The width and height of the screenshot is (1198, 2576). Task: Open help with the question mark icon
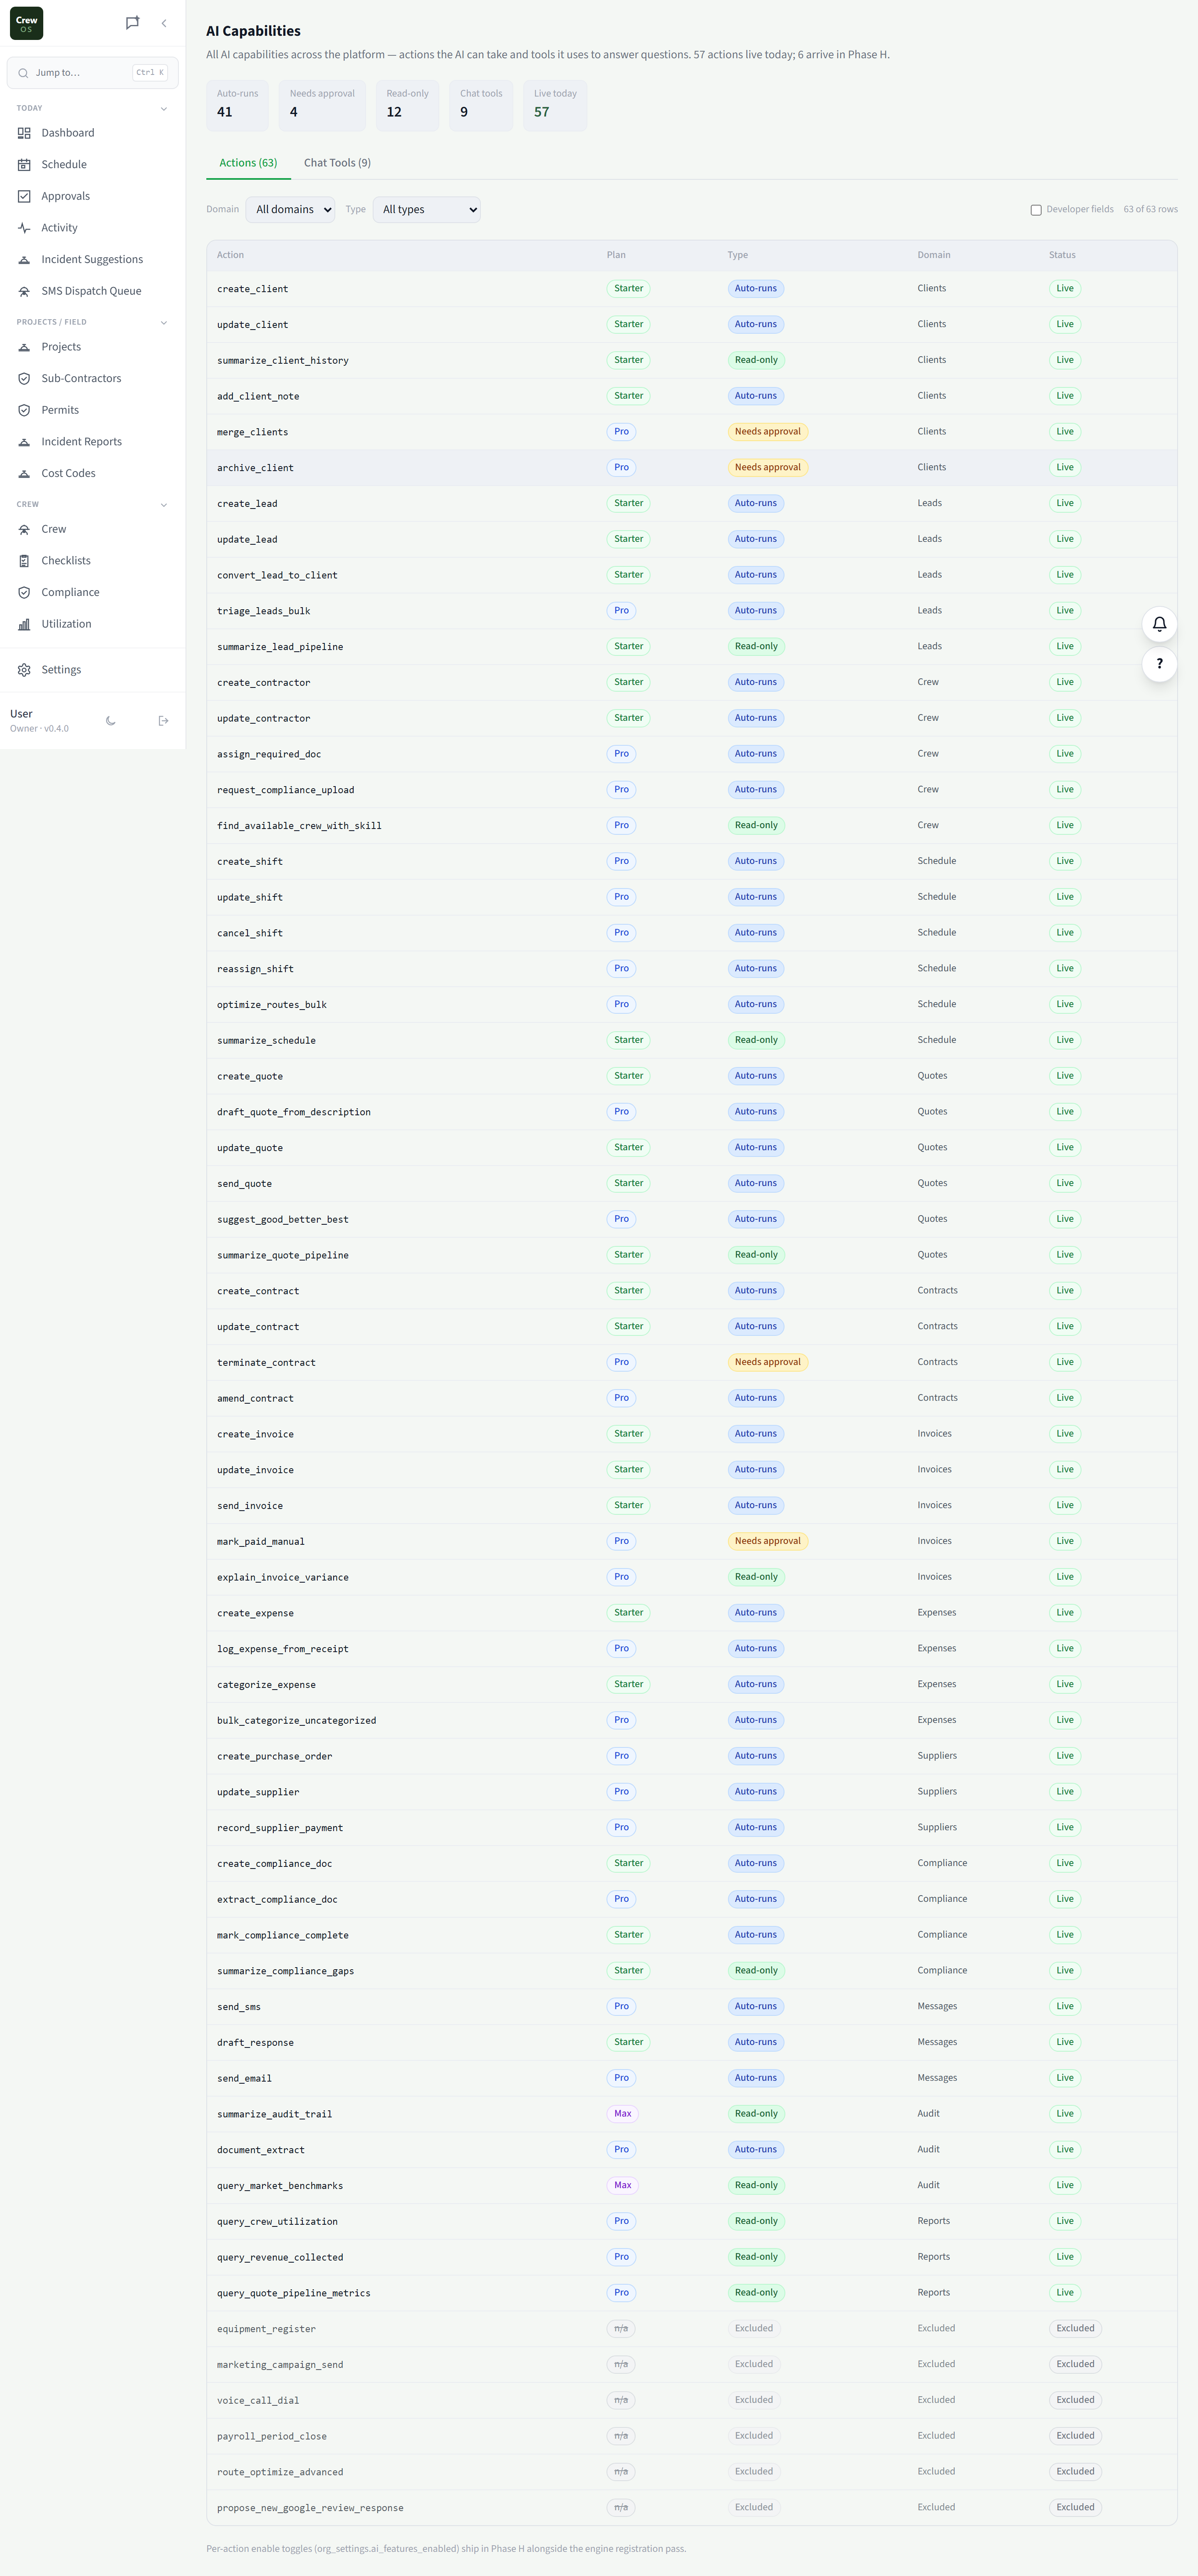(x=1159, y=664)
